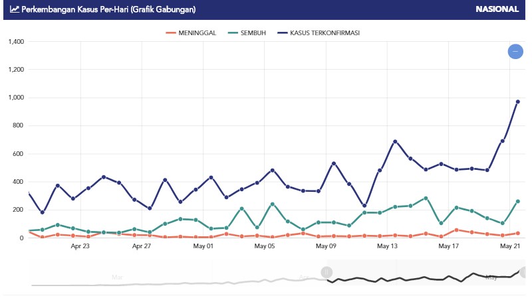The image size is (532, 302).
Task: Click the faded Mar label in navigator
Action: click(x=117, y=277)
